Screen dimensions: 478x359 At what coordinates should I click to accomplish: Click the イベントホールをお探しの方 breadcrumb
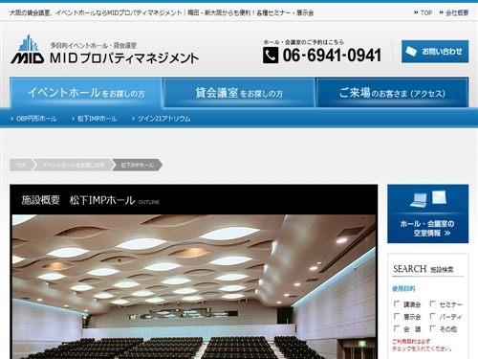coord(74,165)
